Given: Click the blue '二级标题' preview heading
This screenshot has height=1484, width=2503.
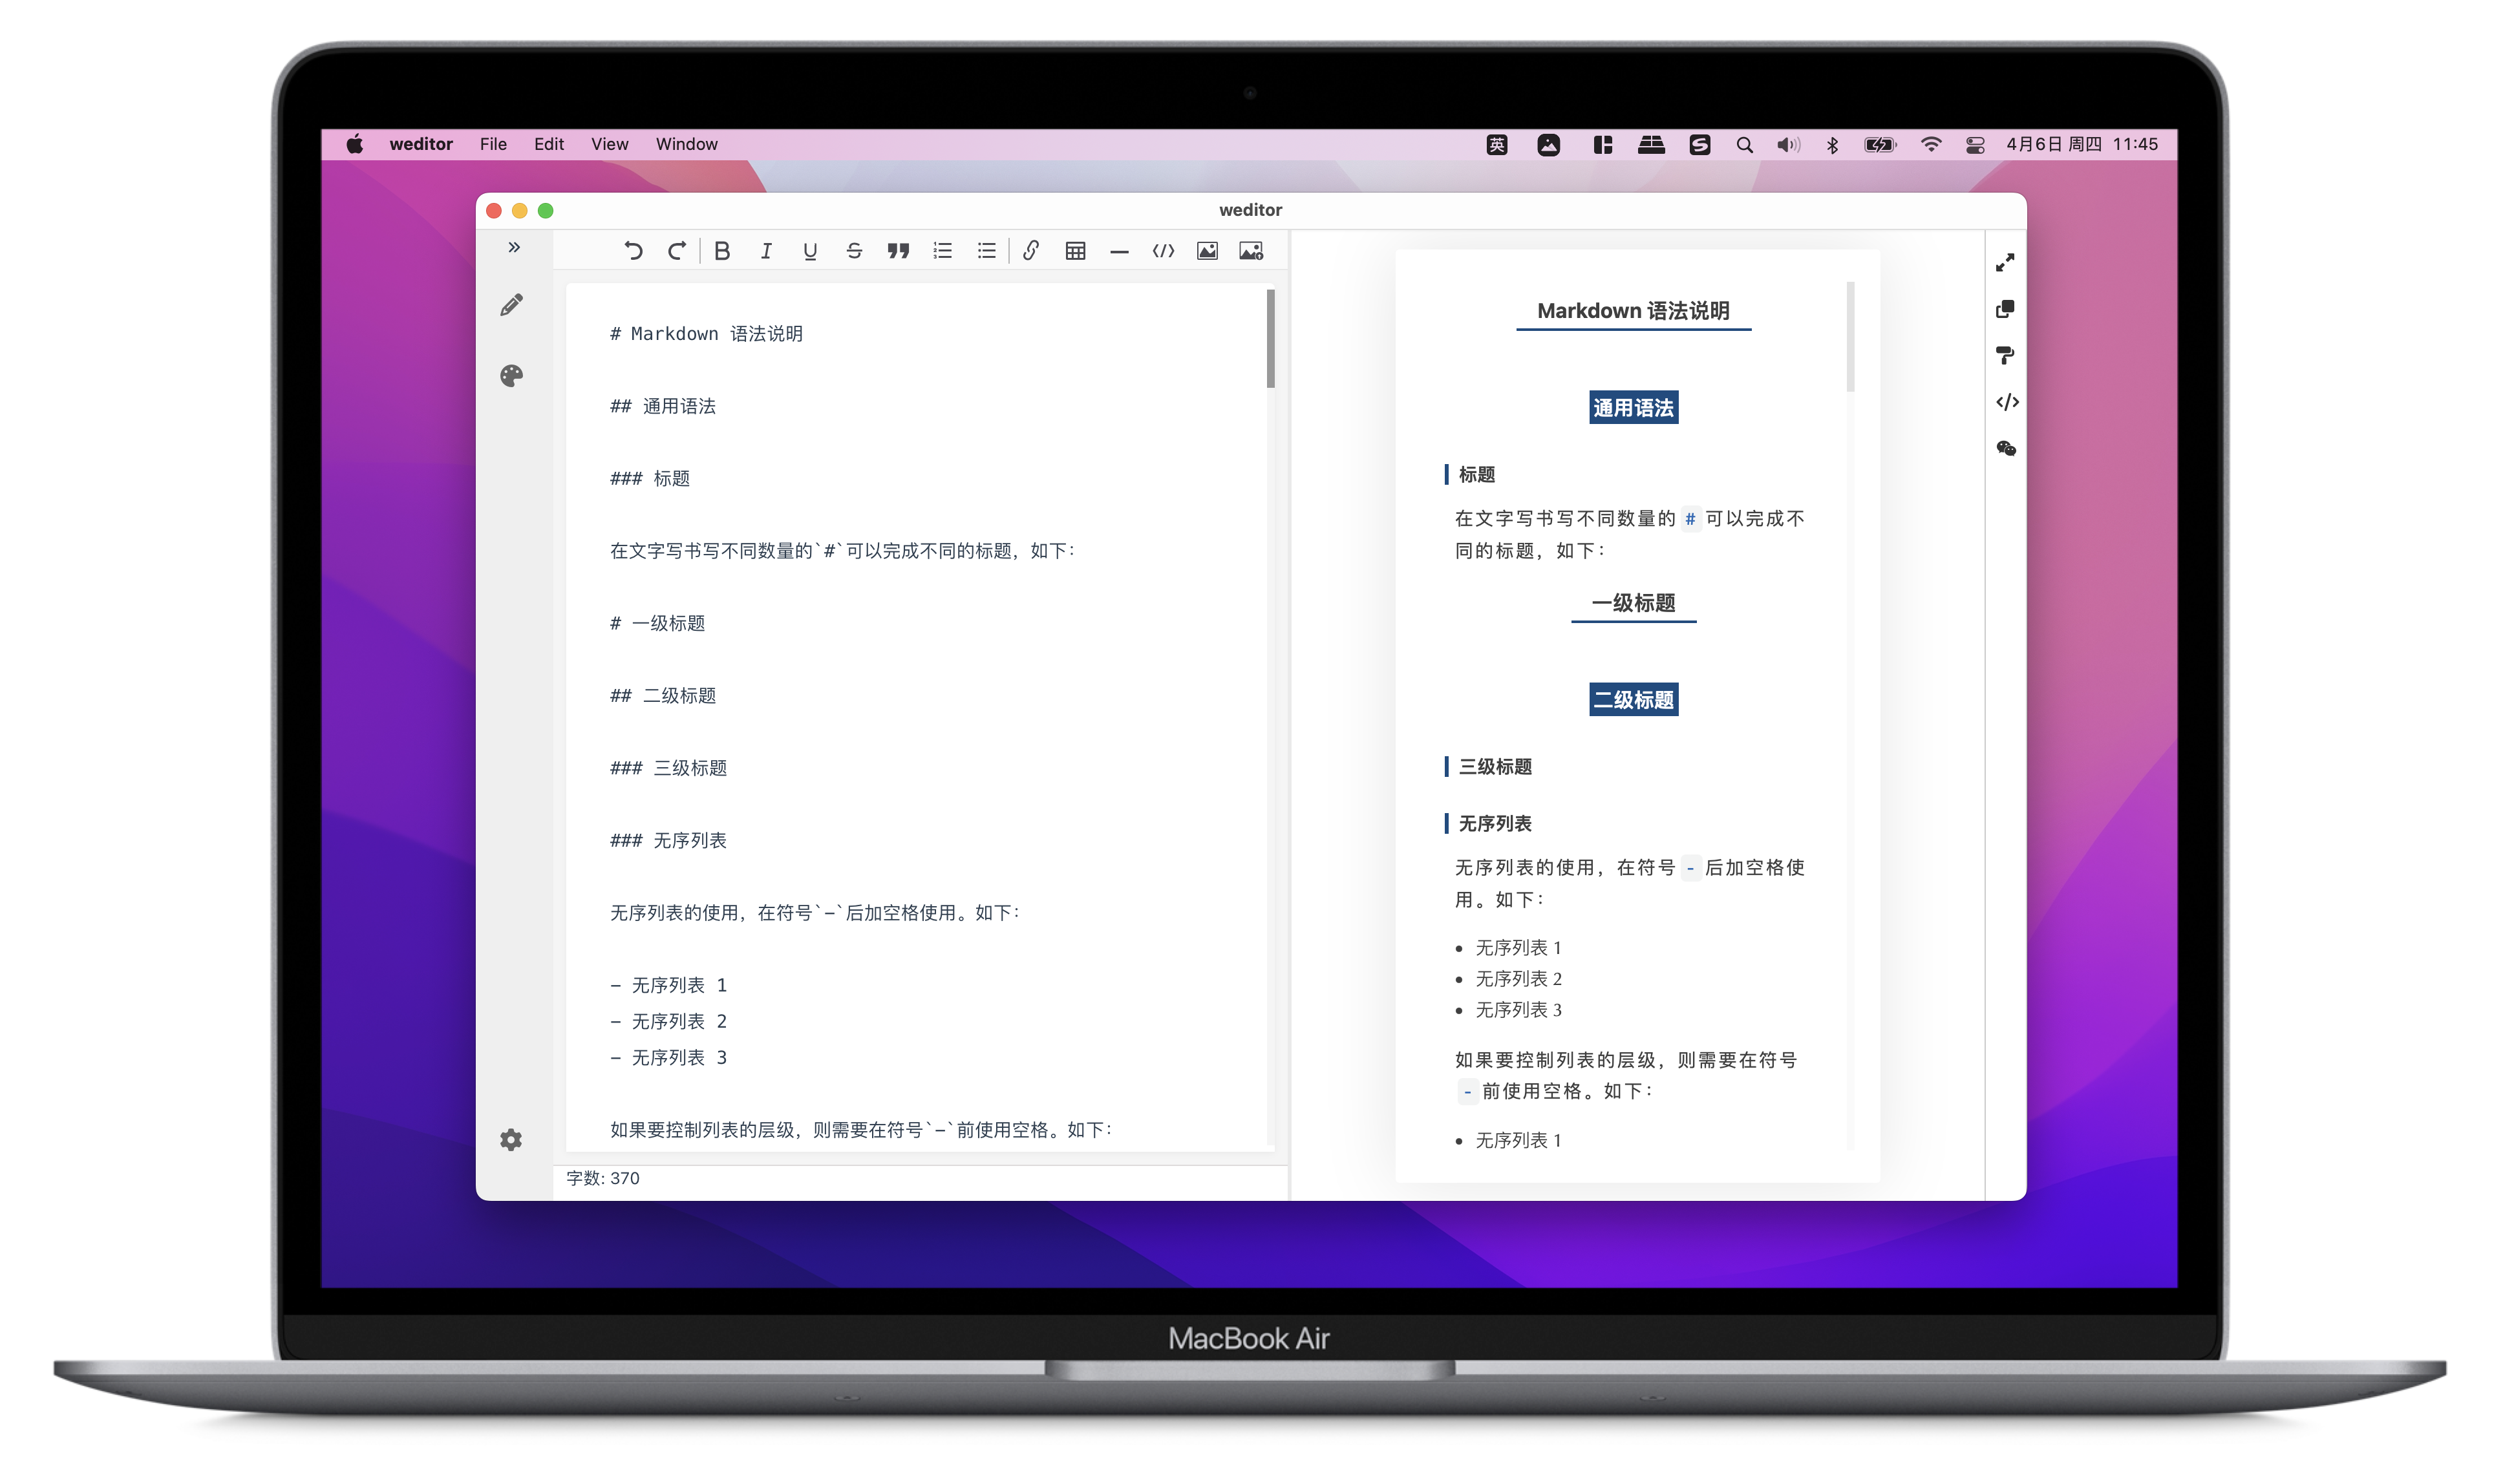Looking at the screenshot, I should pyautogui.click(x=1634, y=700).
